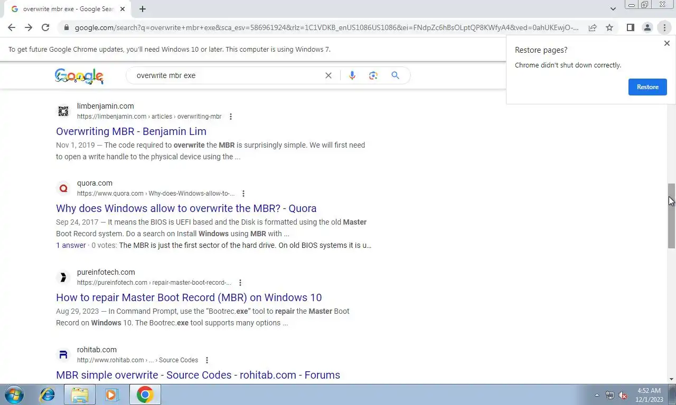The image size is (676, 405).
Task: Reload the current page
Action: pyautogui.click(x=45, y=27)
